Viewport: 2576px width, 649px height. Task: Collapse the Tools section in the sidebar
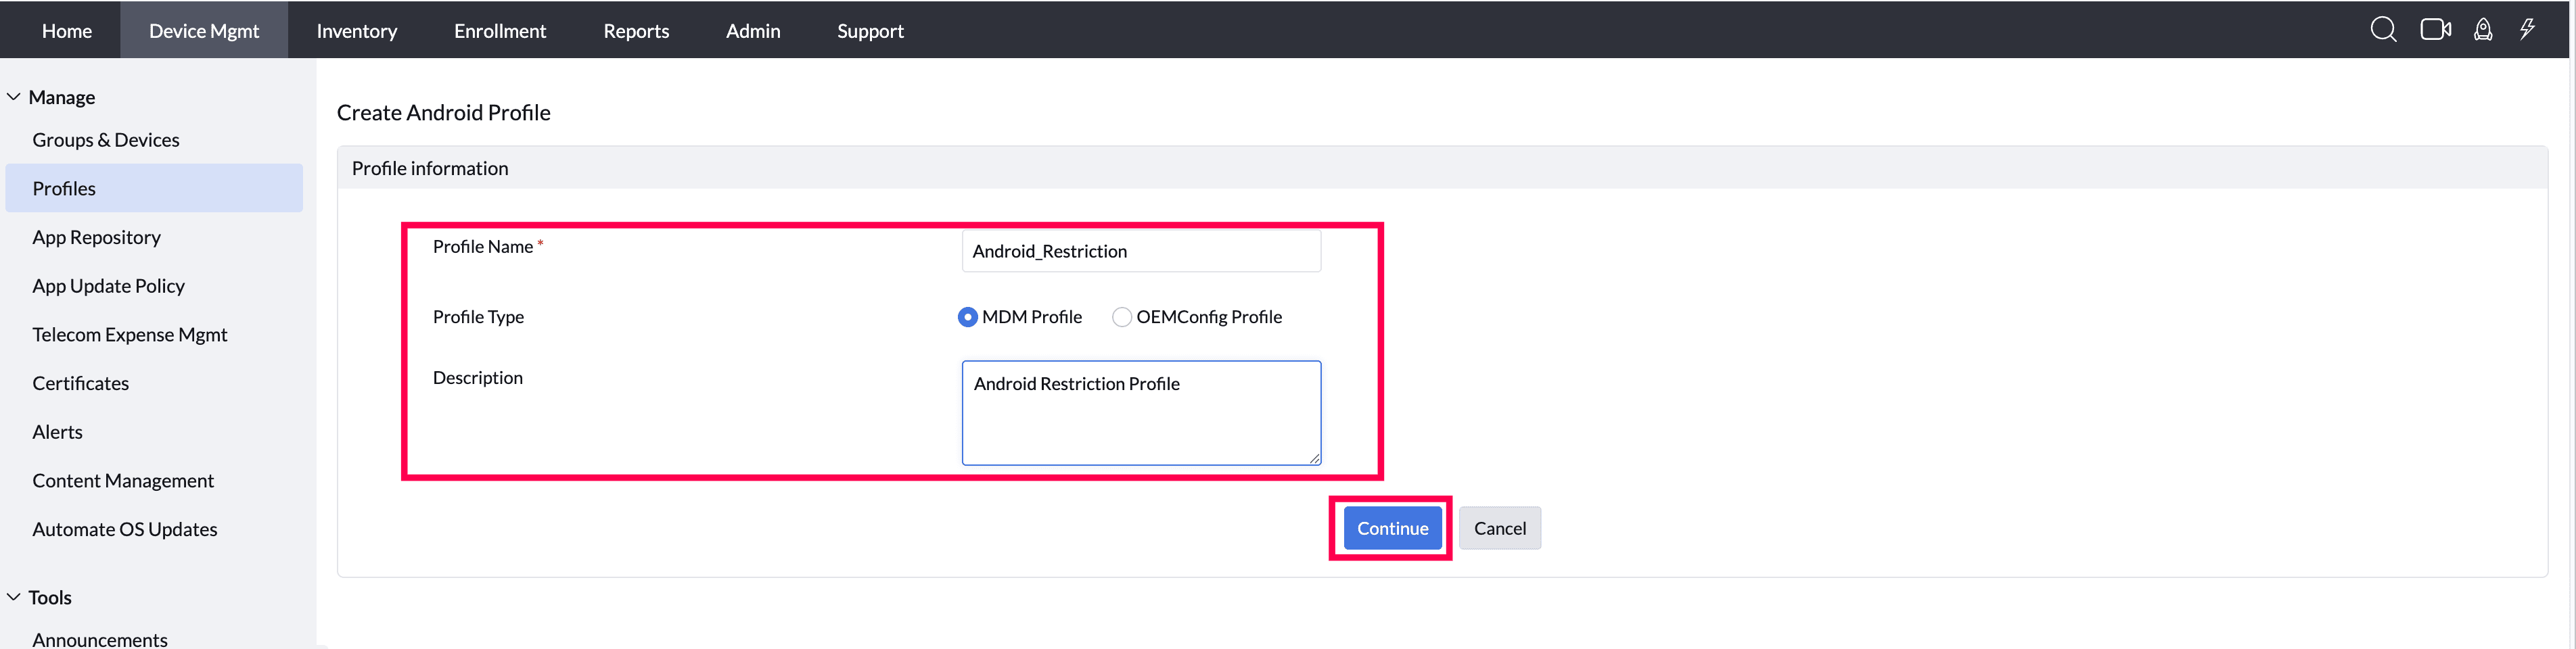click(x=13, y=596)
